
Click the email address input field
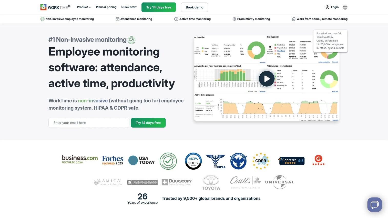pos(89,123)
